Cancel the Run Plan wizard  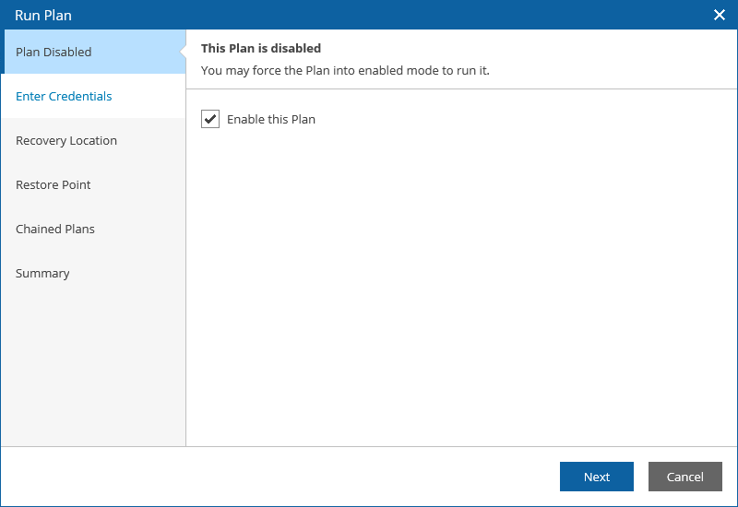(685, 477)
